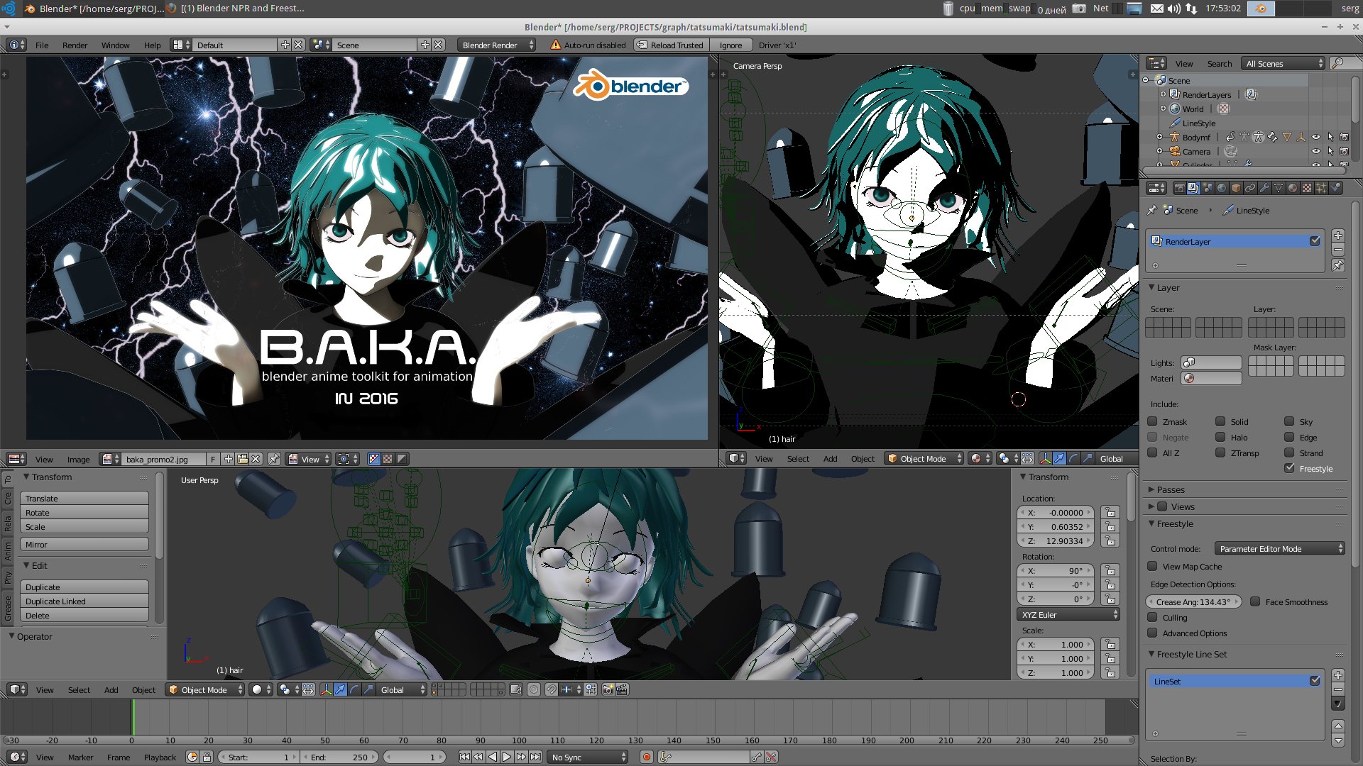Screen dimensions: 1363x766
Task: Click the Rotate button in tool shelf
Action: 84,512
